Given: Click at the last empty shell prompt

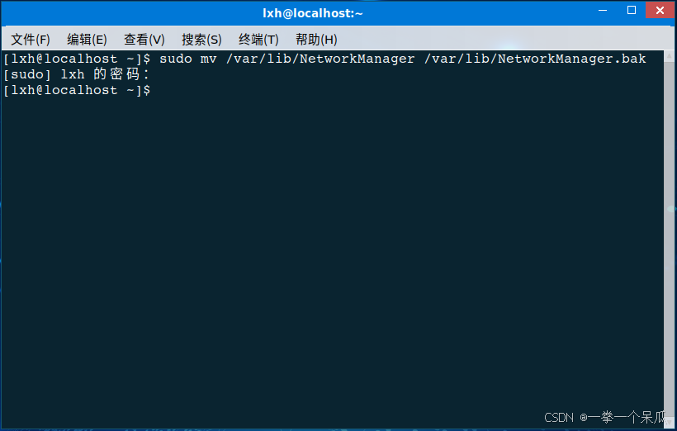Looking at the screenshot, I should [x=77, y=90].
